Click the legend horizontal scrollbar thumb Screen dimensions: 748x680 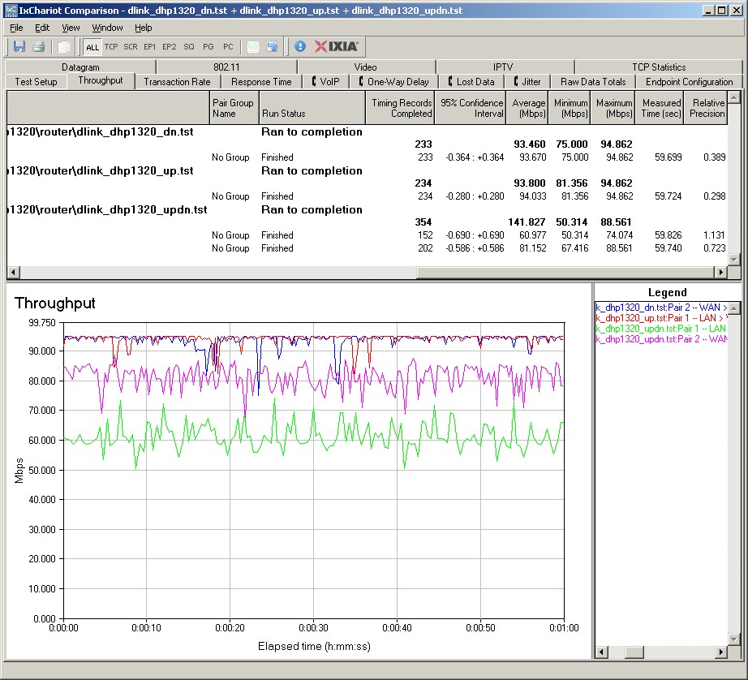coord(634,652)
